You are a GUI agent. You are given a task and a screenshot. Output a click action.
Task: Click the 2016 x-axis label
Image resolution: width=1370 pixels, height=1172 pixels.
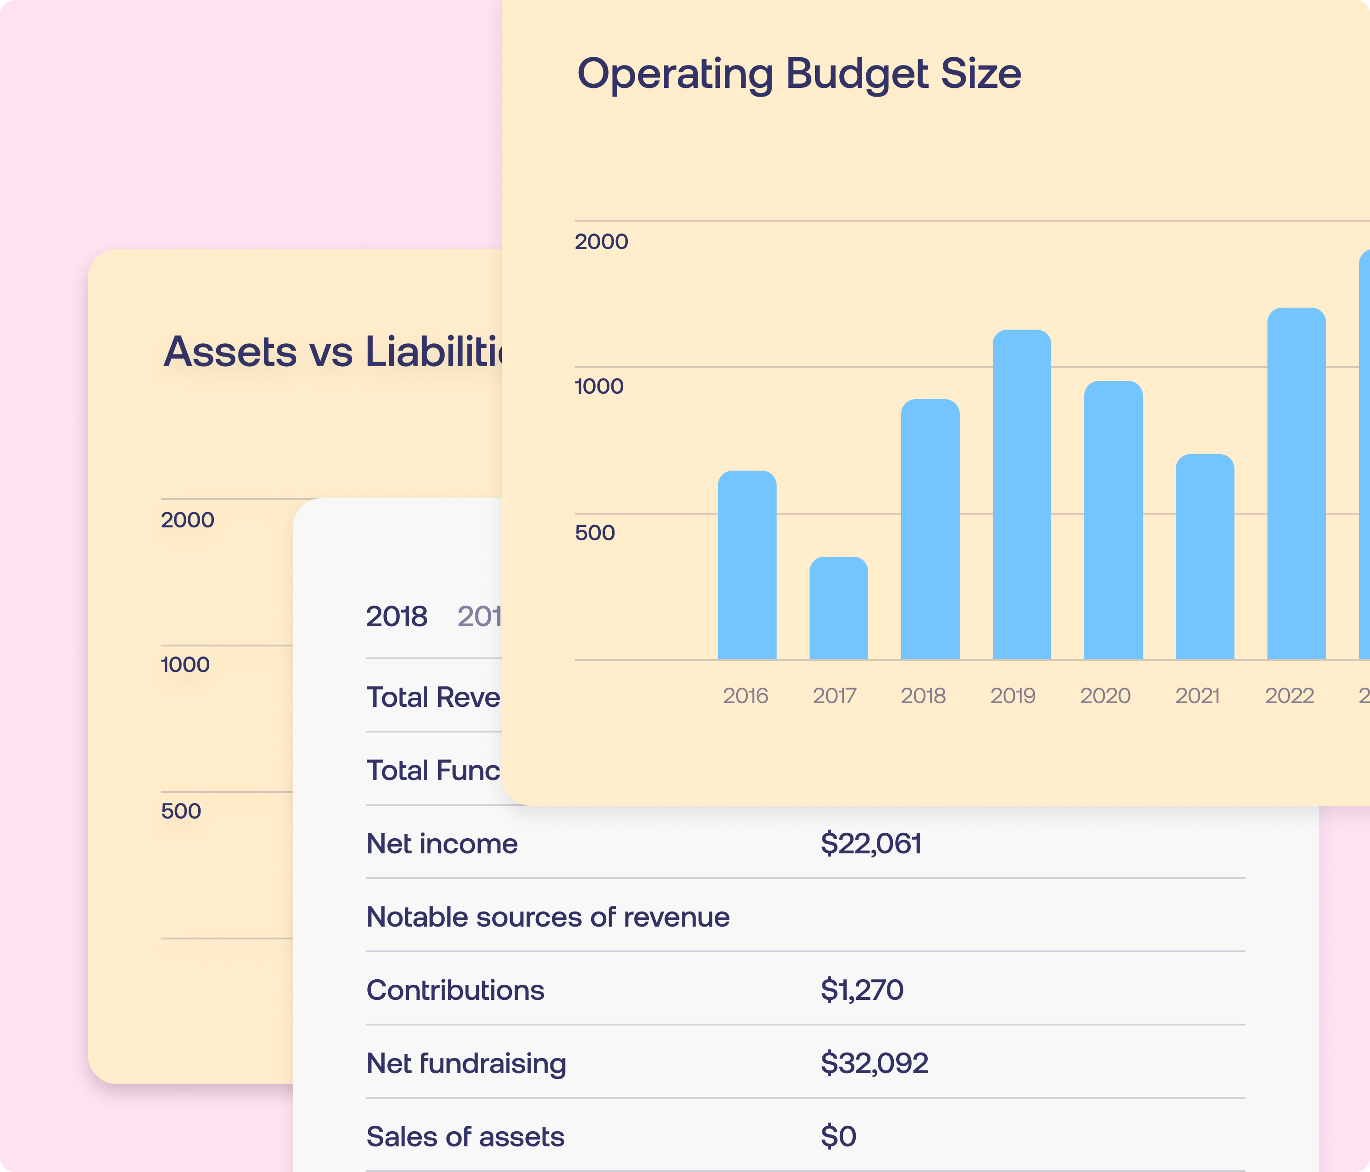[746, 696]
